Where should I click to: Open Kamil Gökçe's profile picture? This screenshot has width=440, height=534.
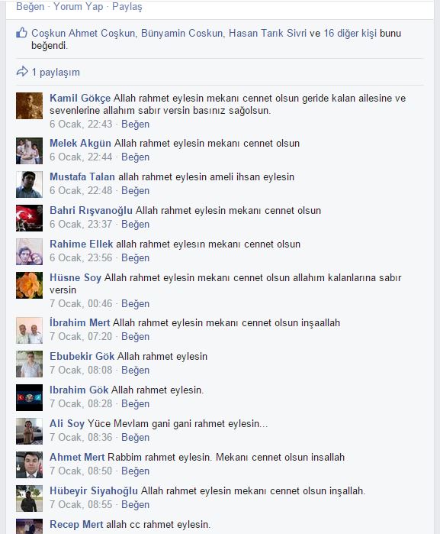pos(29,105)
